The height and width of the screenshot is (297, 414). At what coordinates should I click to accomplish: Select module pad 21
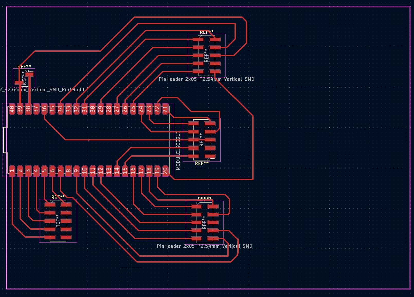coord(165,109)
